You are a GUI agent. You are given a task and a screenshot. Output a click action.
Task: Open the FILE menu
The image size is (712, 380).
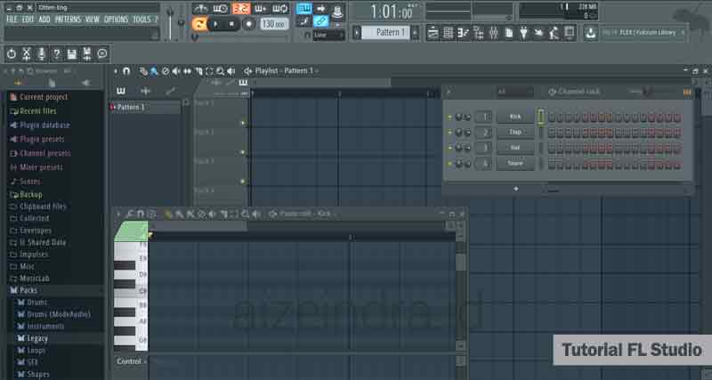12,19
